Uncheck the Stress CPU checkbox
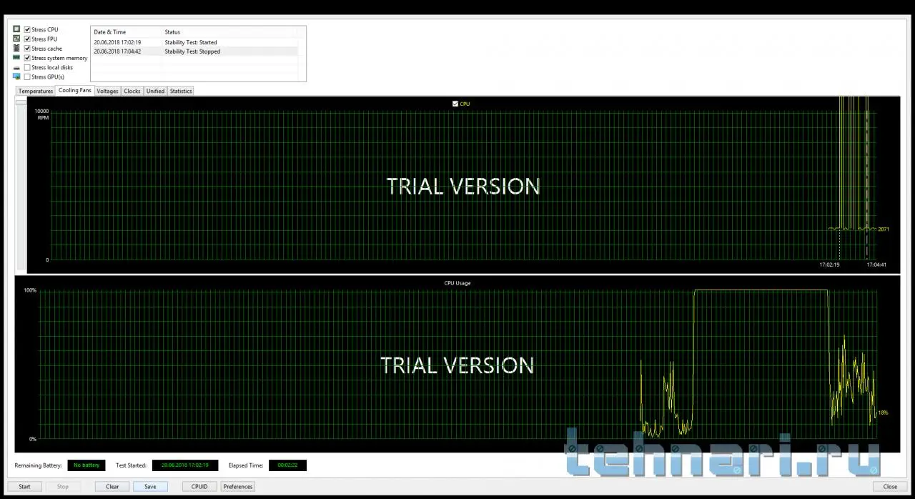Image resolution: width=915 pixels, height=499 pixels. click(27, 29)
